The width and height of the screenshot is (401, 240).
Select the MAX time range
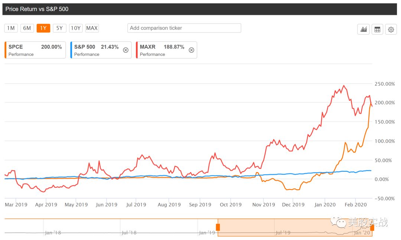coord(92,28)
